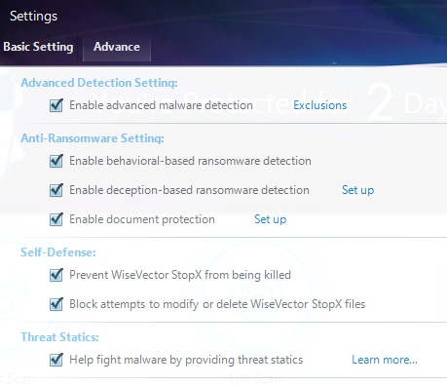Toggle Block attempts to modify StopX files
The image size is (447, 386).
tap(56, 304)
